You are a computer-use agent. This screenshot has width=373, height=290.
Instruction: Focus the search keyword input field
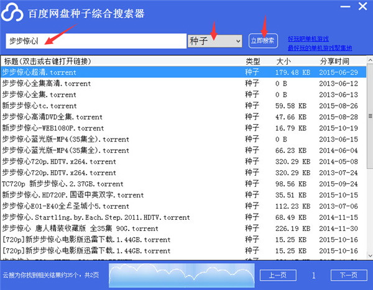(96, 41)
